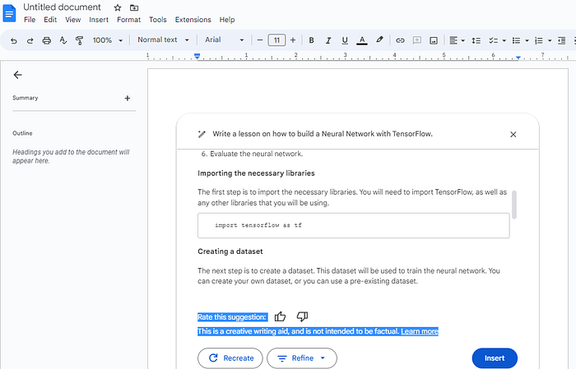The width and height of the screenshot is (576, 369).
Task: Rate suggestion with thumbs up
Action: click(280, 316)
